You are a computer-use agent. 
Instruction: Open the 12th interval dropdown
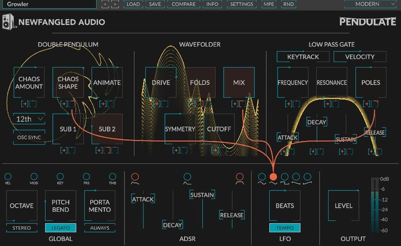[x=29, y=119]
